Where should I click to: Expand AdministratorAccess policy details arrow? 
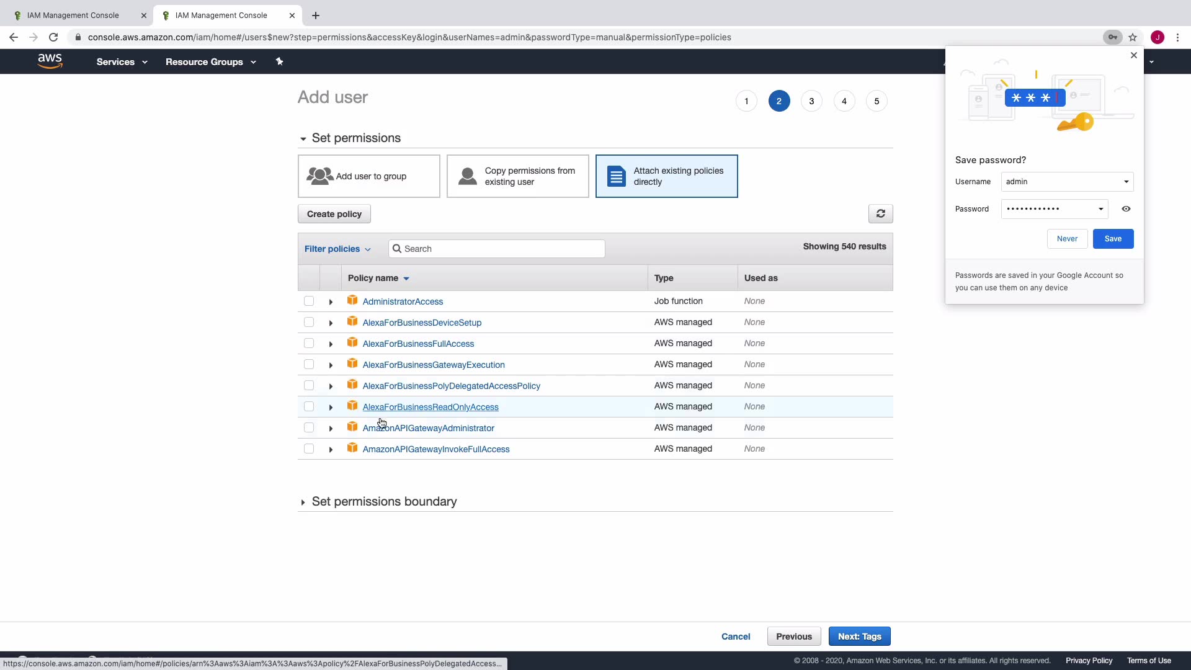[x=331, y=301]
